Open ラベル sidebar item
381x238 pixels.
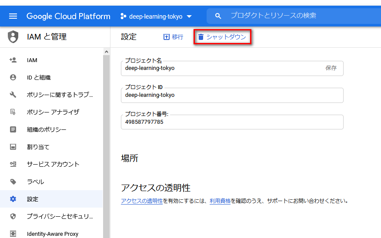tap(51, 182)
